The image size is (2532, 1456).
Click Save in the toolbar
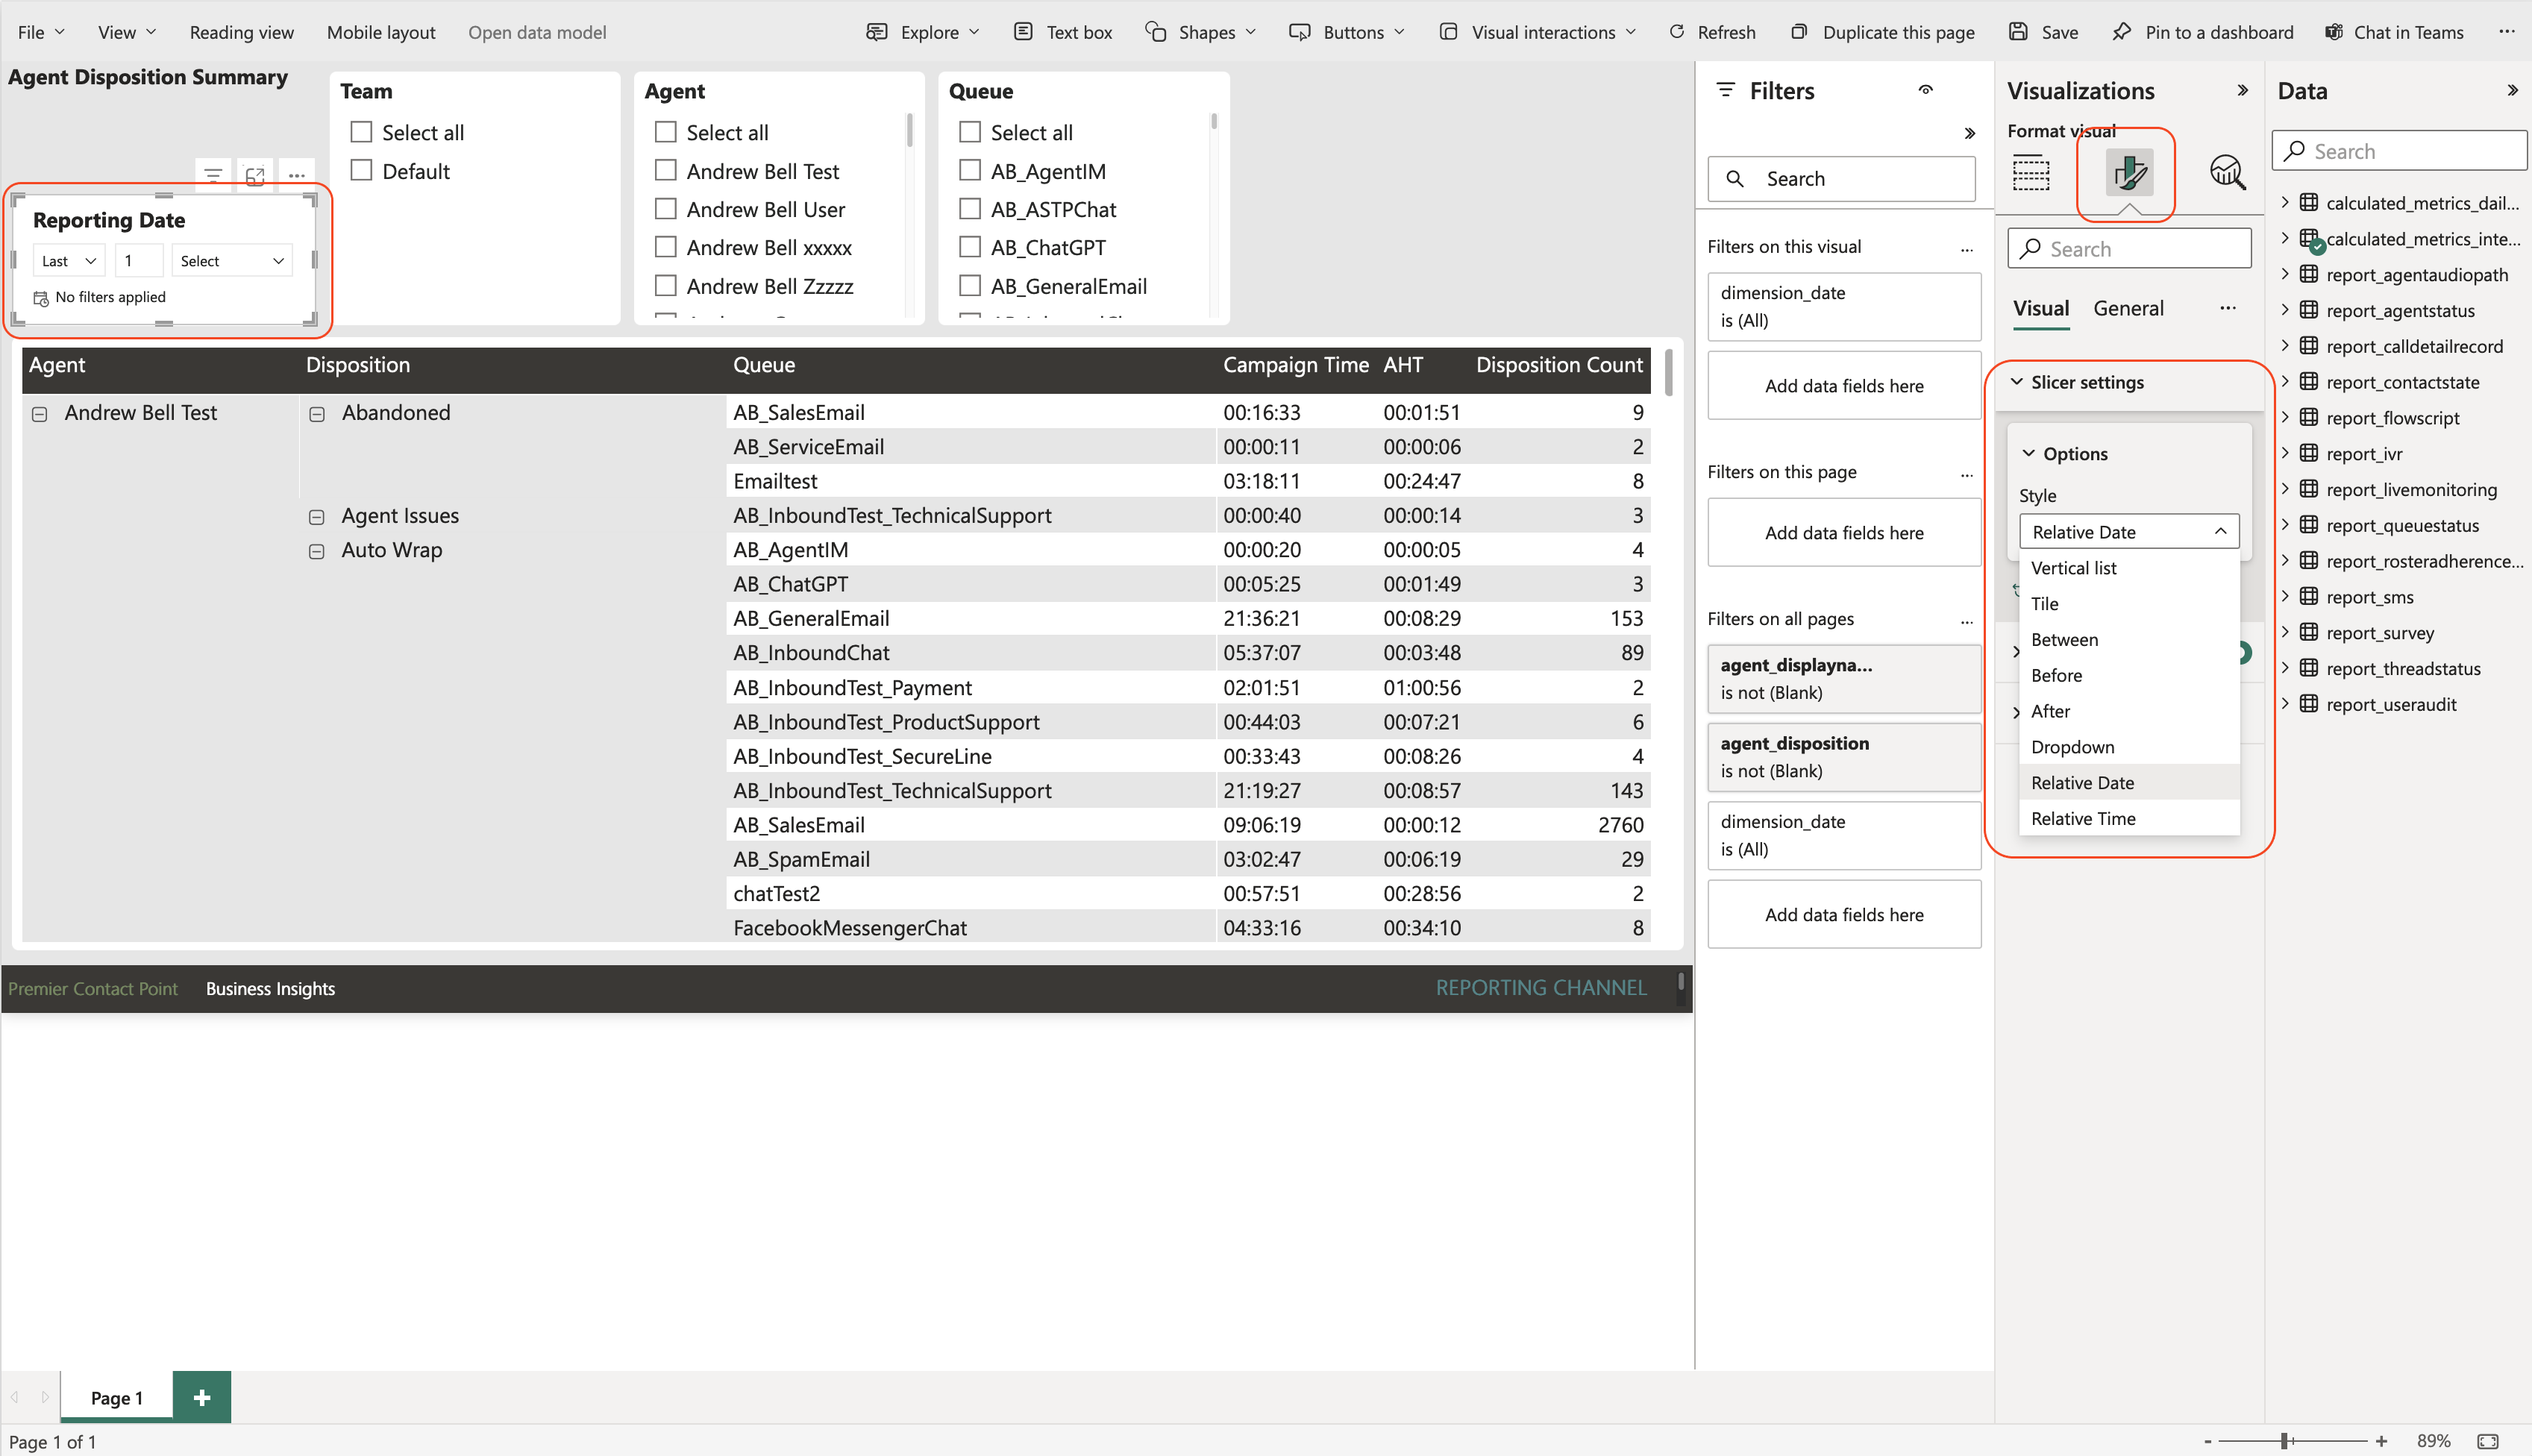click(x=2044, y=32)
